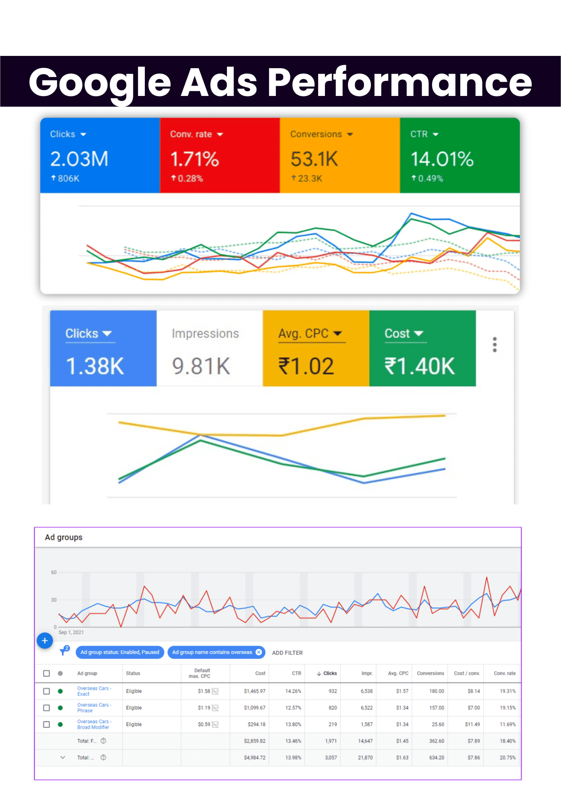The height and width of the screenshot is (793, 561).
Task: Tick the select-all checkbox in table header
Action: click(x=46, y=673)
